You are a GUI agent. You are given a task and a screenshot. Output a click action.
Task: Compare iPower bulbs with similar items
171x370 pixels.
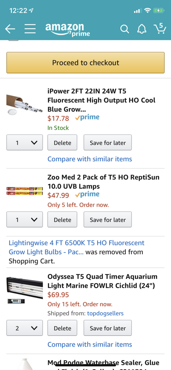click(x=90, y=159)
